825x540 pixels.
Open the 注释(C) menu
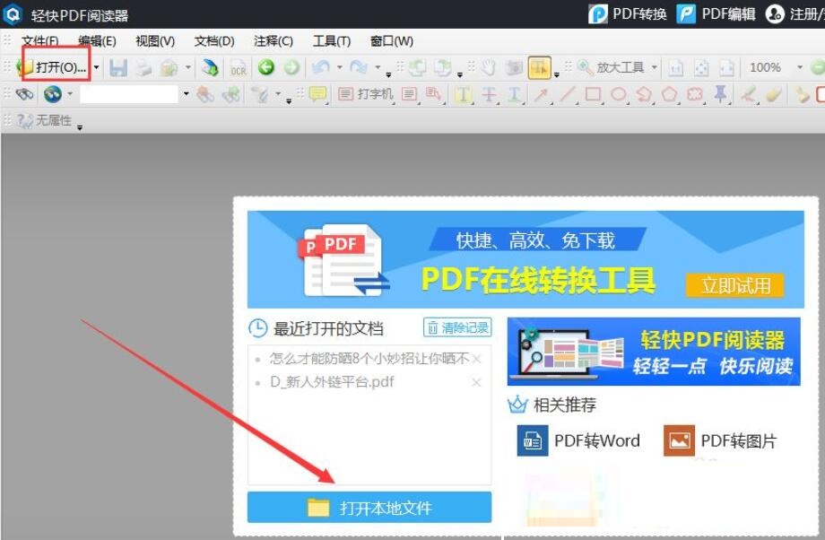pyautogui.click(x=272, y=41)
